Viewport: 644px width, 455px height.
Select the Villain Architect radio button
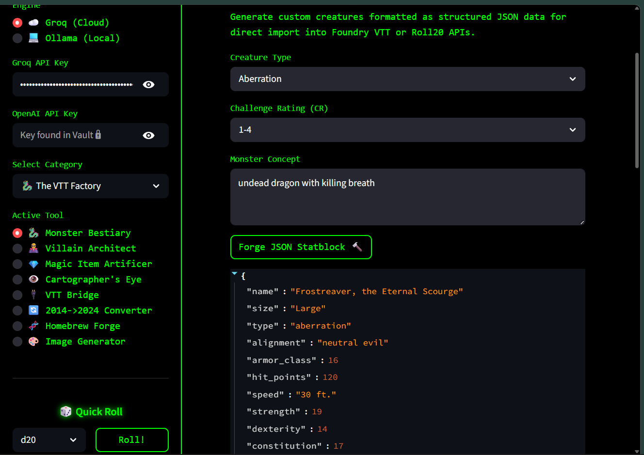(17, 249)
